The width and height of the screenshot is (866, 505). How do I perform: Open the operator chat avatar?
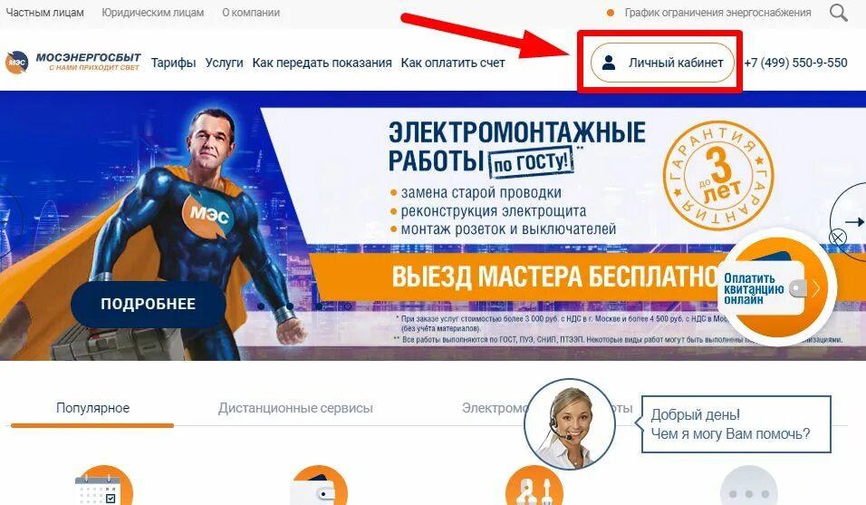(x=570, y=424)
